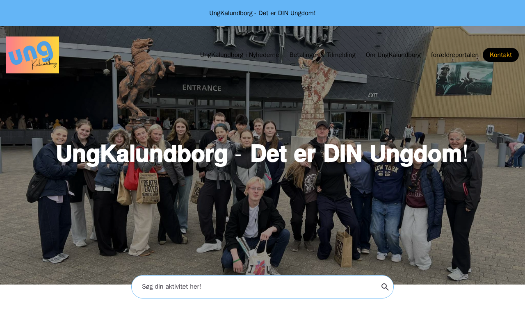Go to Betalinger & Tilmelding page
The width and height of the screenshot is (525, 328).
pyautogui.click(x=322, y=55)
